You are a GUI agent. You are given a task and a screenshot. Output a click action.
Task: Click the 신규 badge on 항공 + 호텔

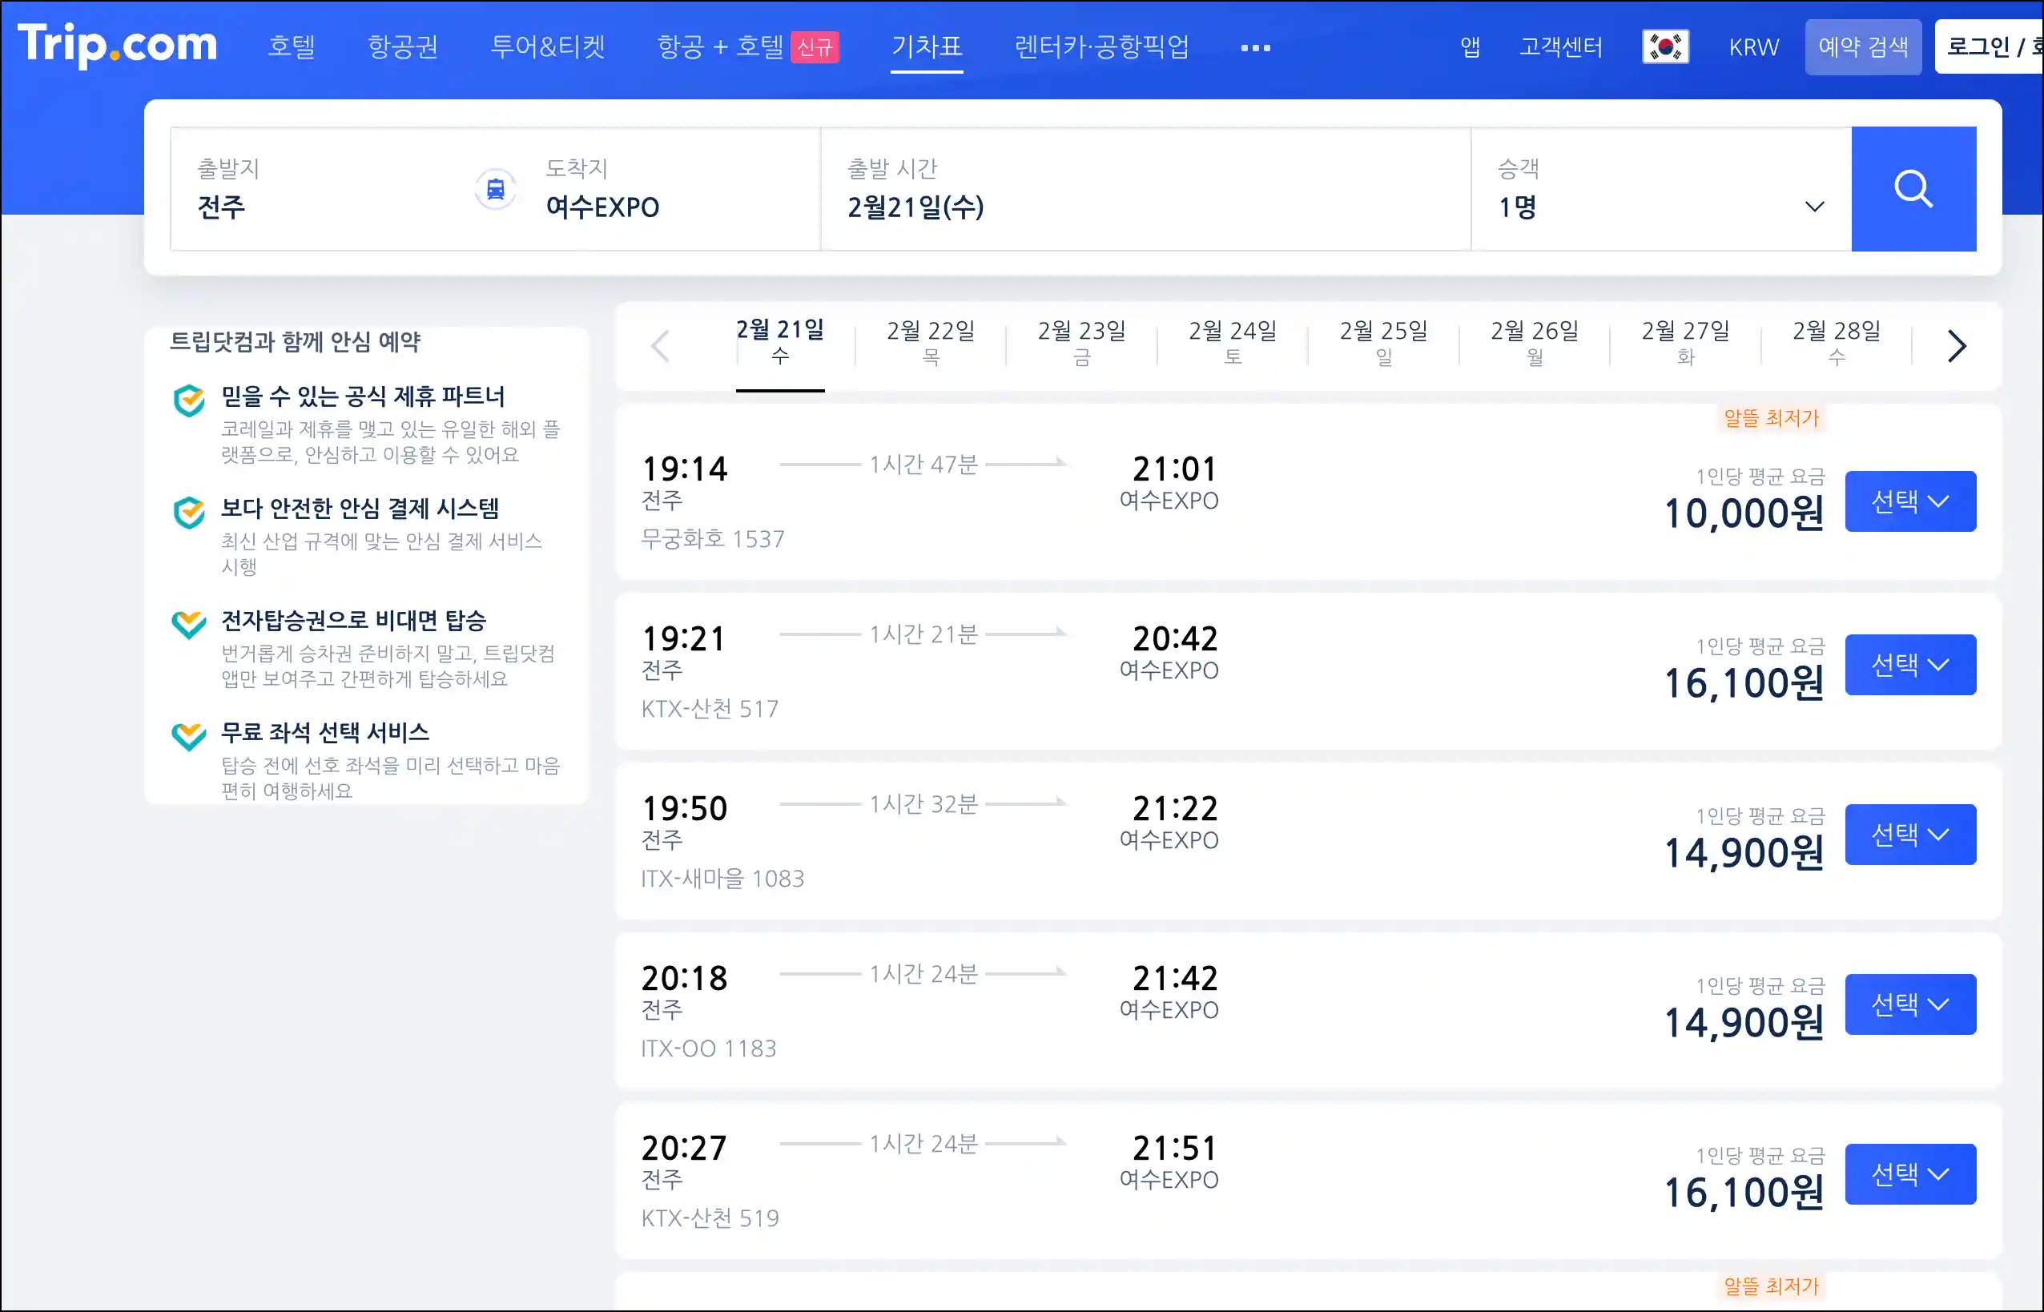tap(815, 46)
